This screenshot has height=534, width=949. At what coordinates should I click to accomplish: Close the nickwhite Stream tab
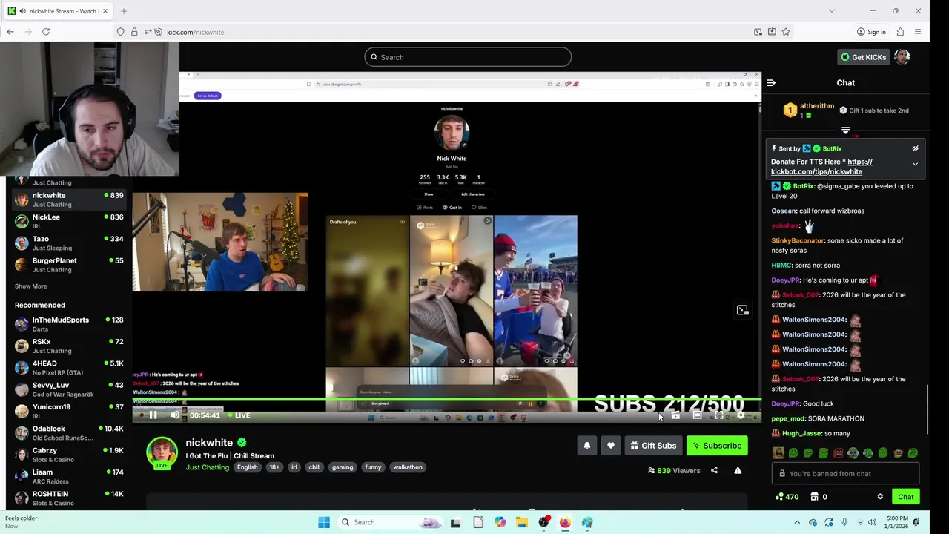(105, 11)
